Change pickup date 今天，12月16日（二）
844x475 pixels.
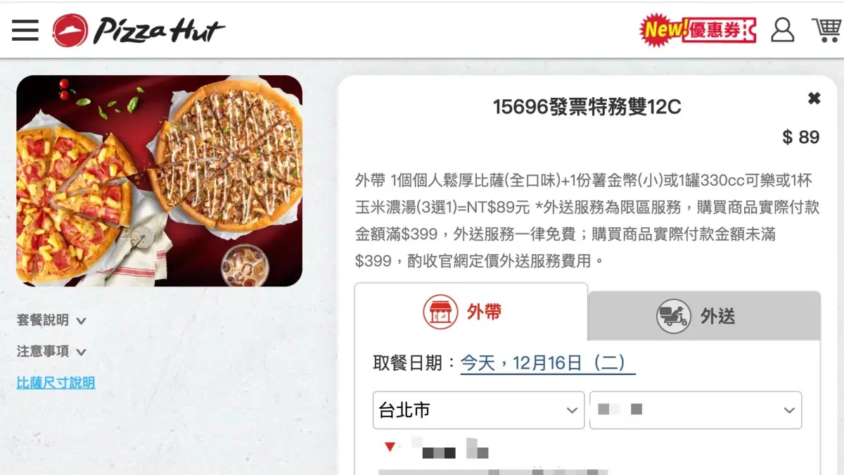click(548, 363)
